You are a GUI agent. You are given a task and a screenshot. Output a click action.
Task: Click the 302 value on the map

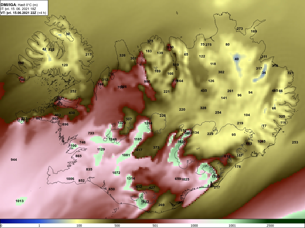221,72
